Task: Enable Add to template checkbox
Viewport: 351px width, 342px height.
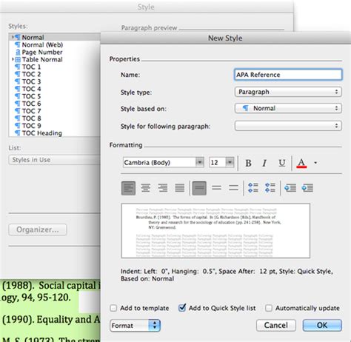Action: (113, 308)
